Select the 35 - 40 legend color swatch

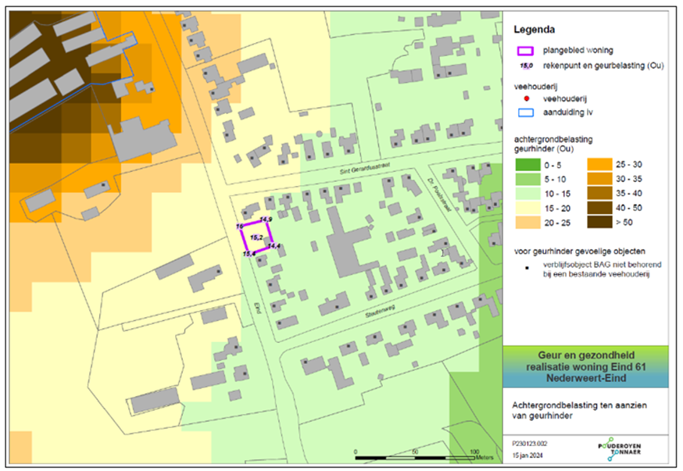[599, 193]
